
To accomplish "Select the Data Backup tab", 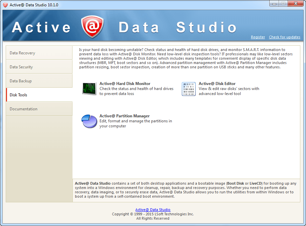I will click(x=39, y=81).
